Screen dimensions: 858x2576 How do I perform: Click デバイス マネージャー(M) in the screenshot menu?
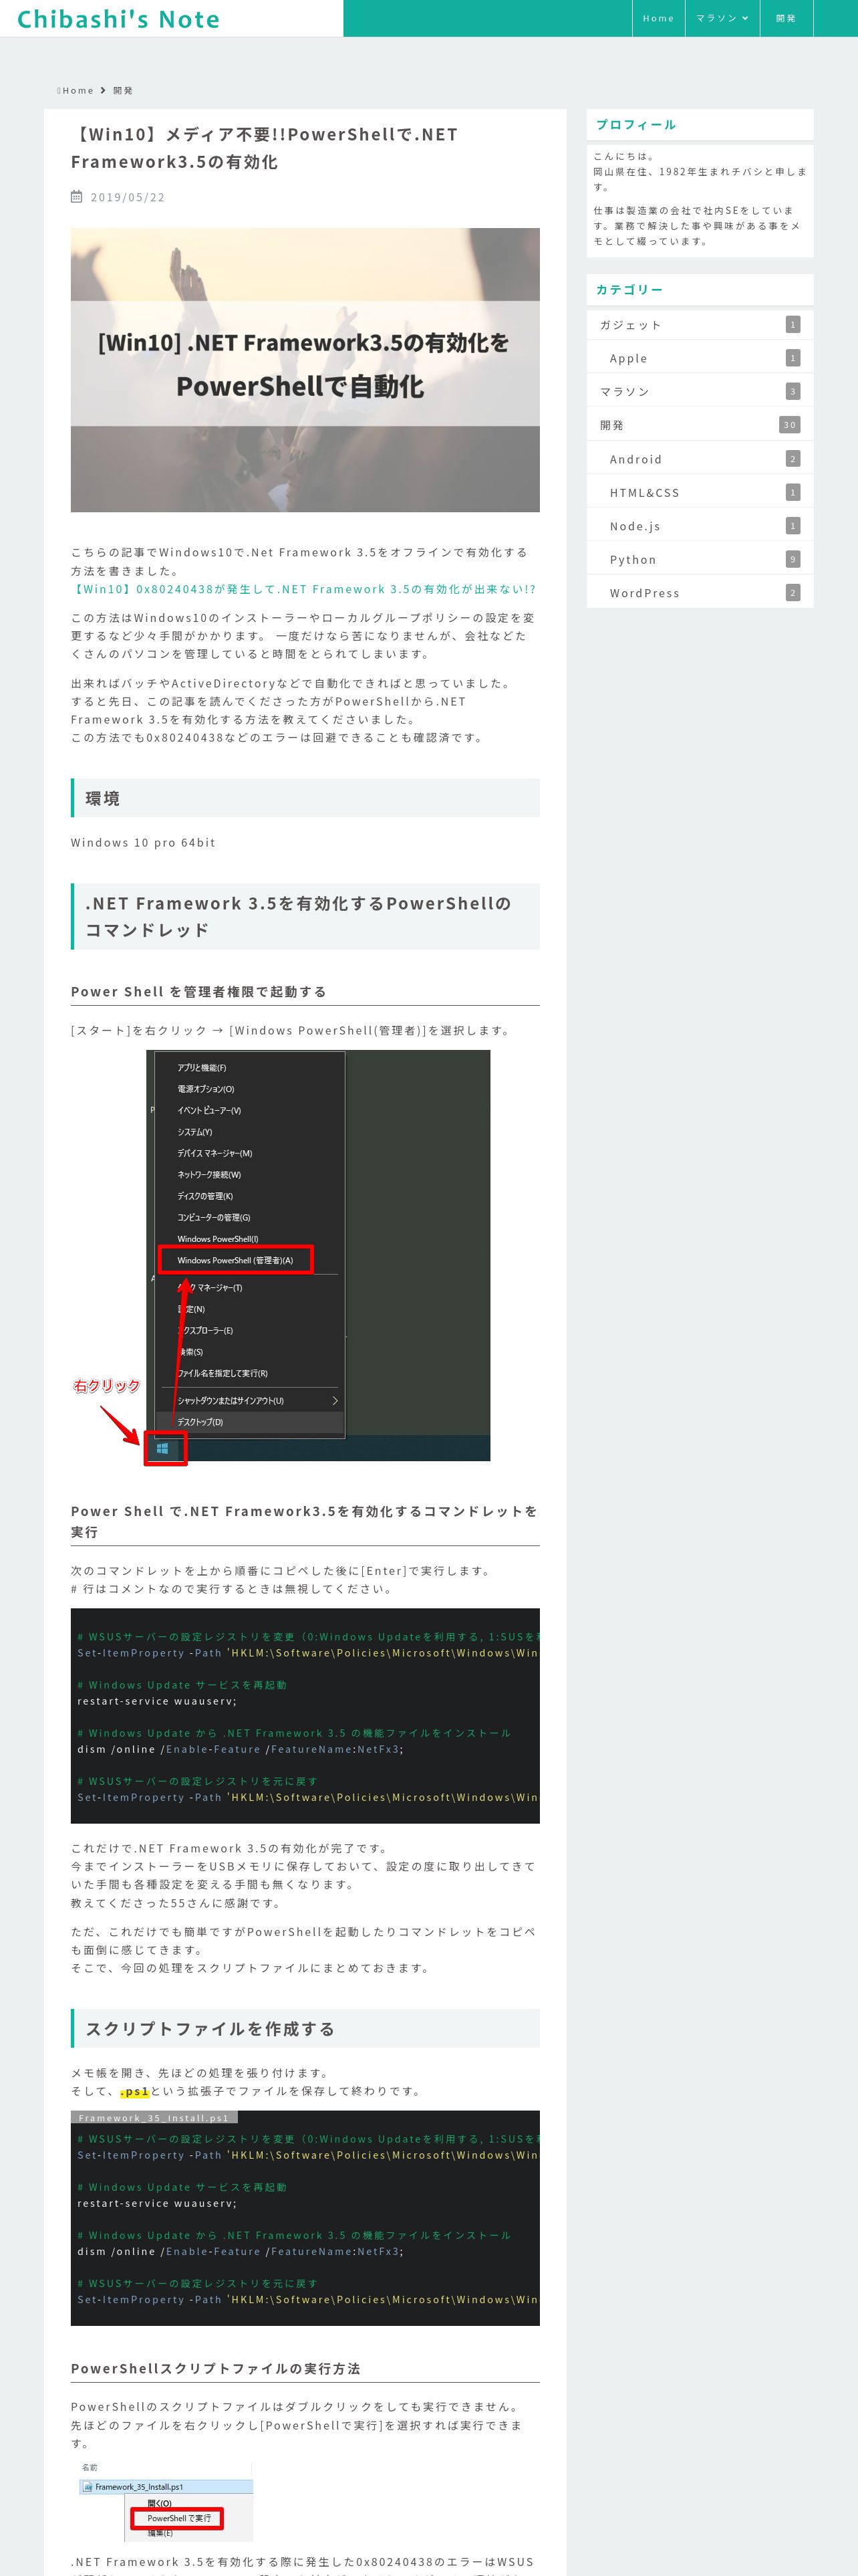(x=214, y=1153)
